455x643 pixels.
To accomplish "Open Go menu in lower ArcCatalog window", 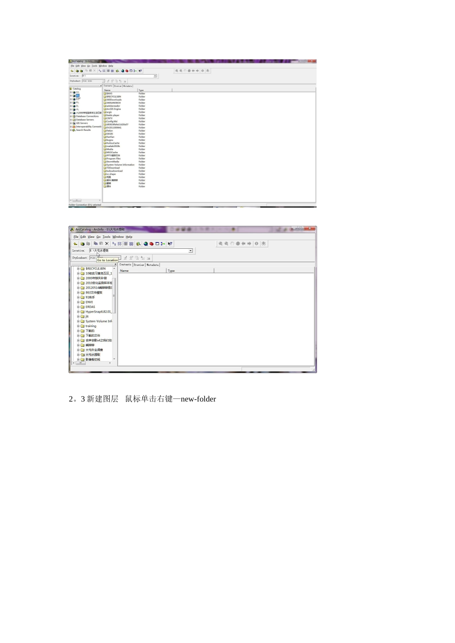I will click(99, 237).
